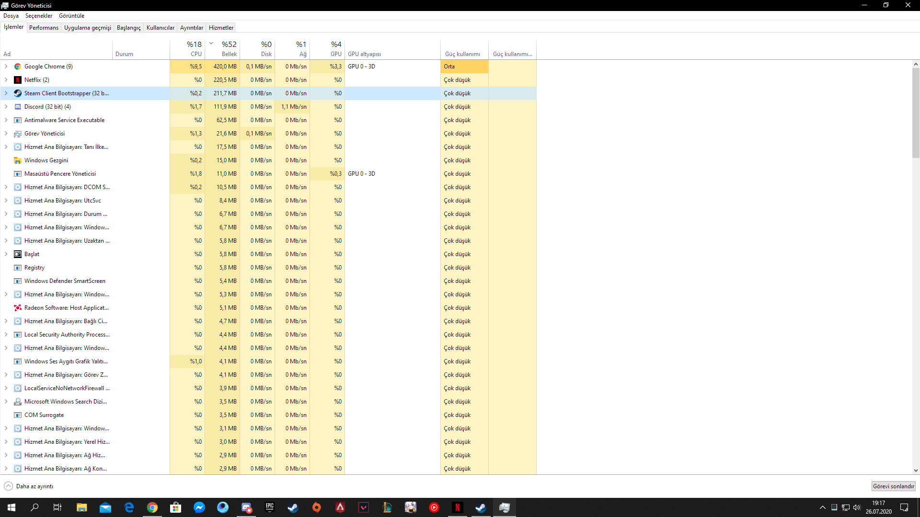Click the scroll down arrow
This screenshot has width=920, height=517.
(x=916, y=471)
